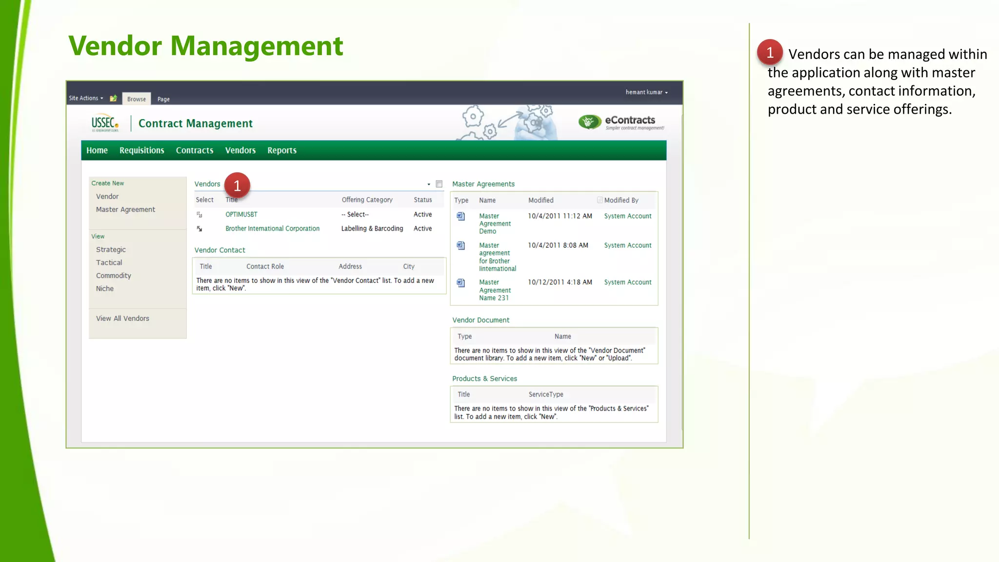This screenshot has width=999, height=562.
Task: Open the hemant kumar user menu
Action: [x=647, y=92]
